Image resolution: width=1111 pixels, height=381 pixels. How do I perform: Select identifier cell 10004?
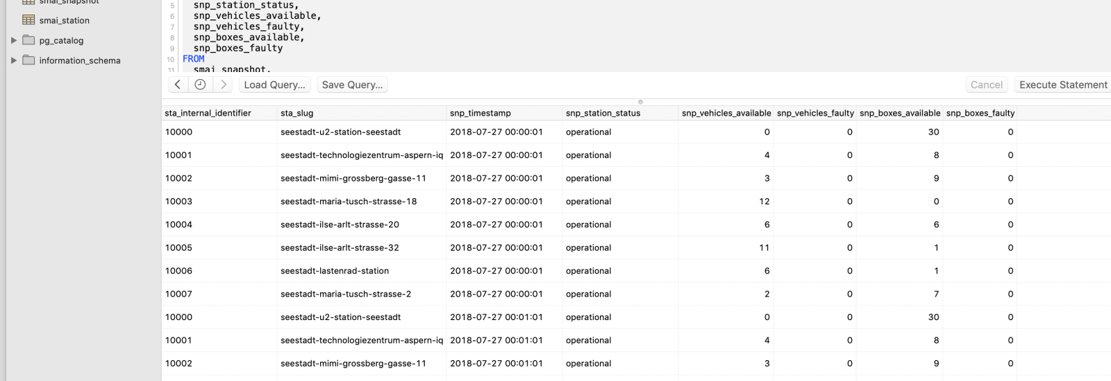(x=178, y=224)
